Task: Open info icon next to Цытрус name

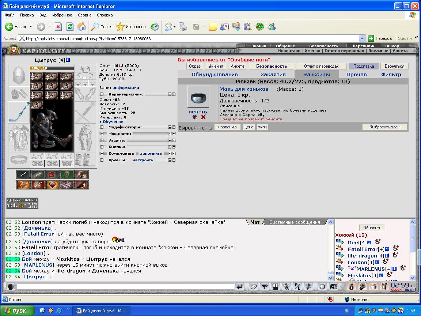Action: pos(68,60)
